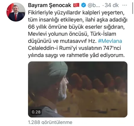Click the 1.288 görüntülenme view count
Image resolution: width=134 pixels, height=126 pixels.
pos(50,122)
